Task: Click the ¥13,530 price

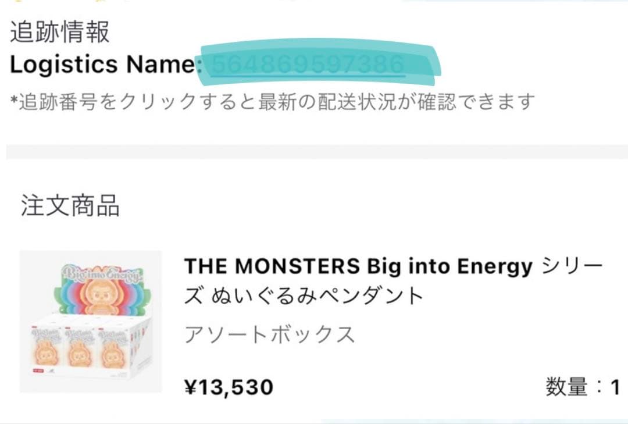Action: (x=229, y=387)
